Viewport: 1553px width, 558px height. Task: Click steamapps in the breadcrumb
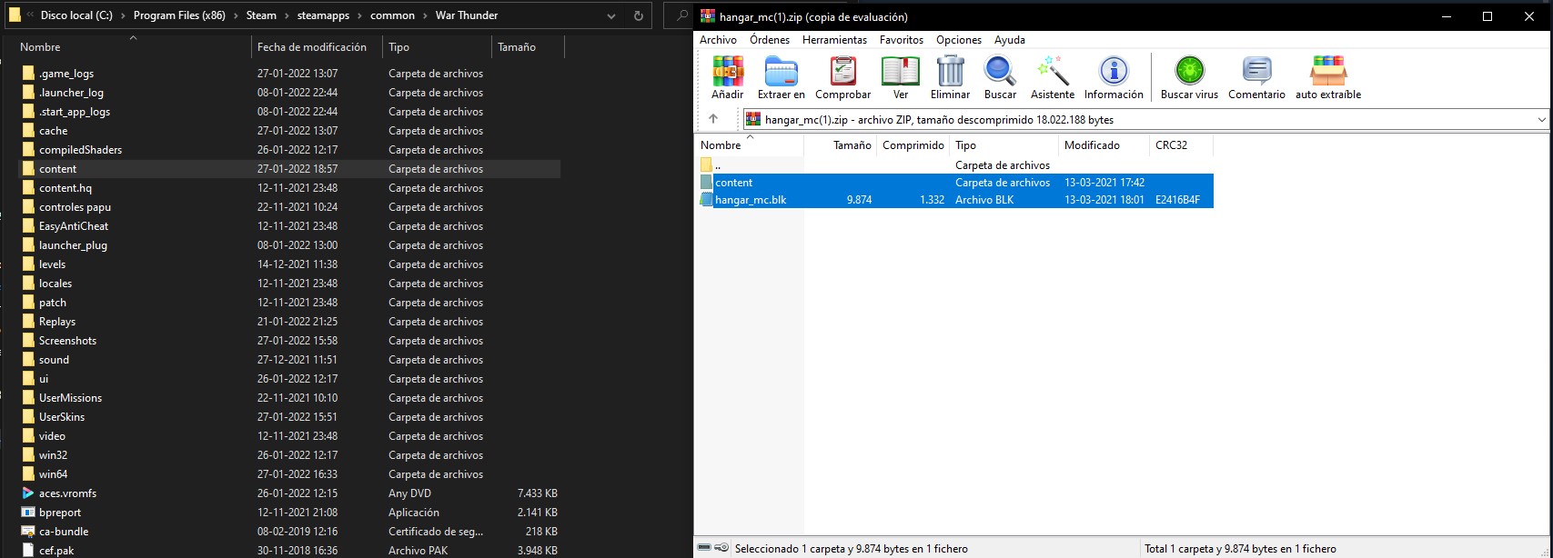[323, 15]
